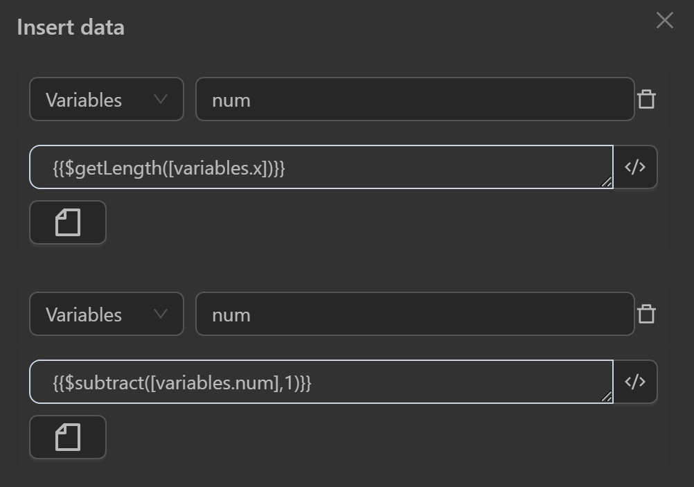Click the page icon button below subtract
Screen dimensions: 694x487
tap(68, 437)
